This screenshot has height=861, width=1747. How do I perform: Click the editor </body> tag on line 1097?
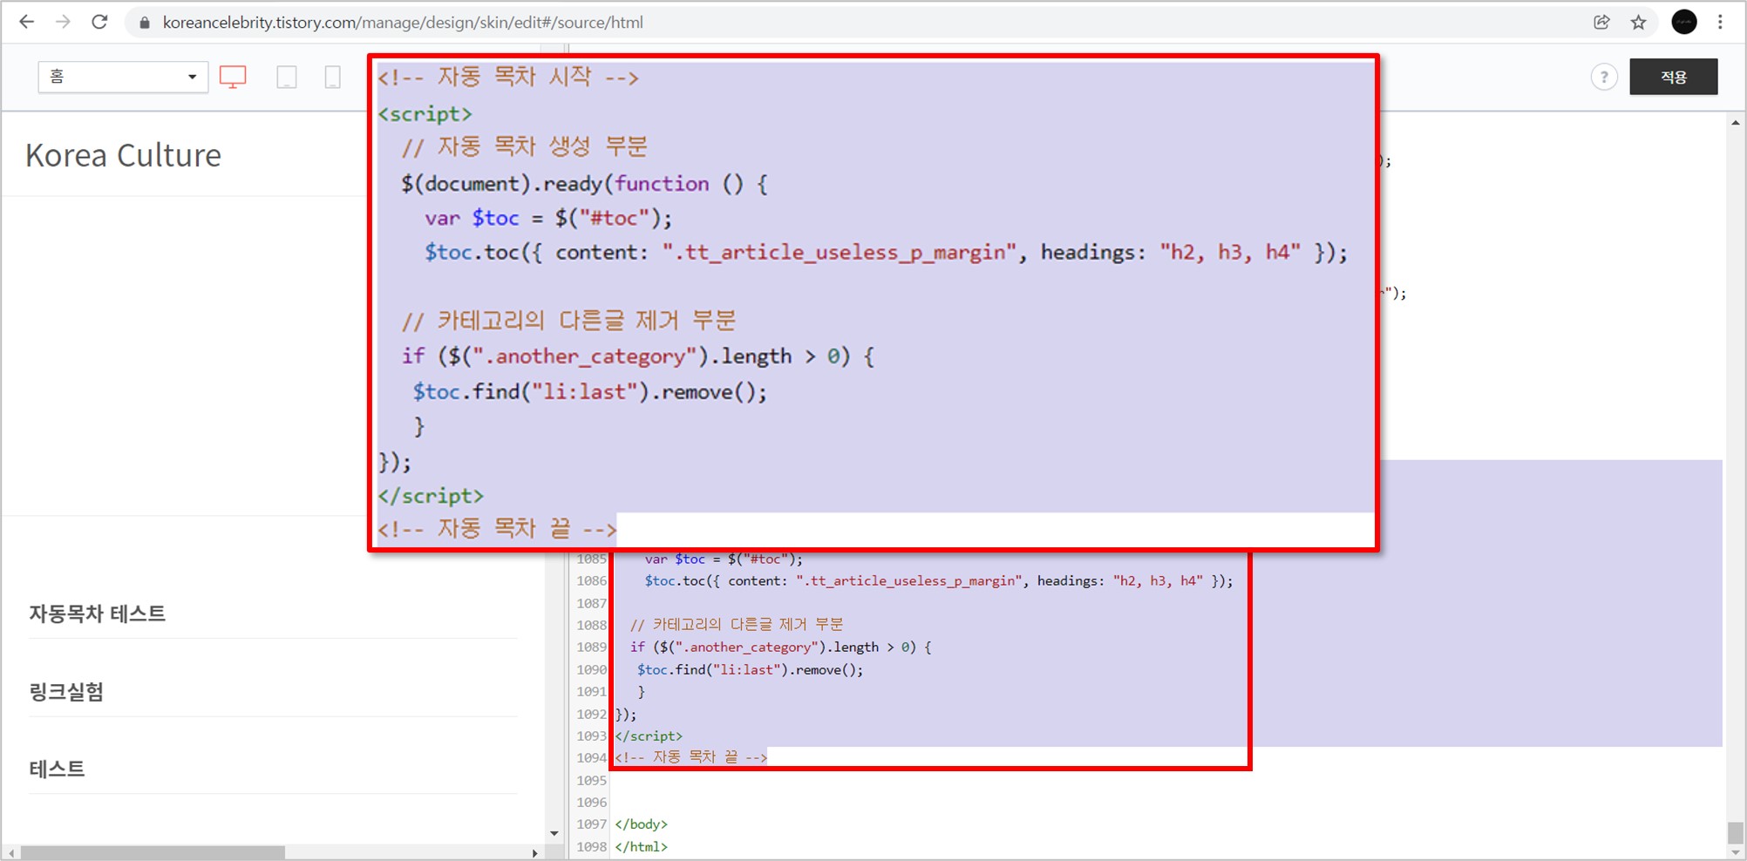641,824
